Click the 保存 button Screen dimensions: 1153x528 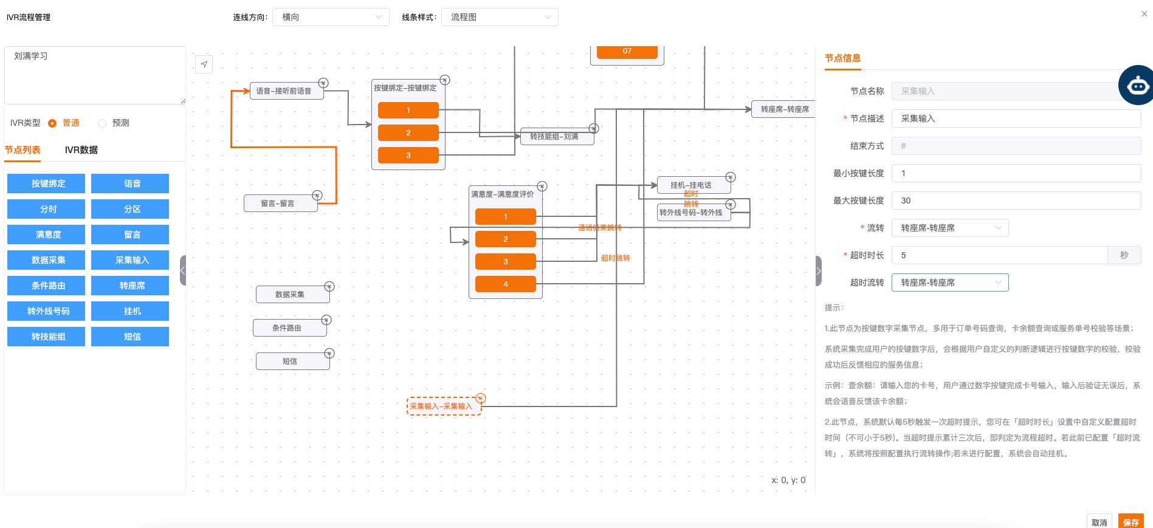1131,522
